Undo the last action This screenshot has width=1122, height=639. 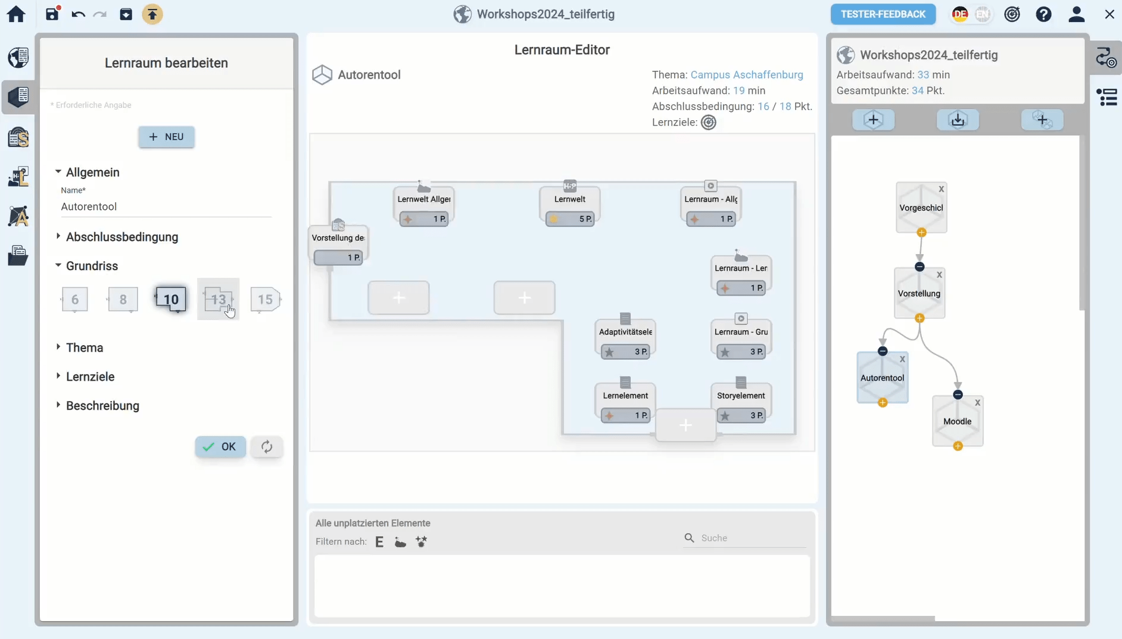[78, 14]
